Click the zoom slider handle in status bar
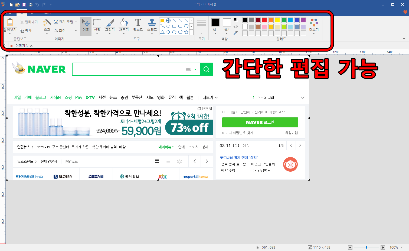The width and height of the screenshot is (409, 251). coord(366,247)
